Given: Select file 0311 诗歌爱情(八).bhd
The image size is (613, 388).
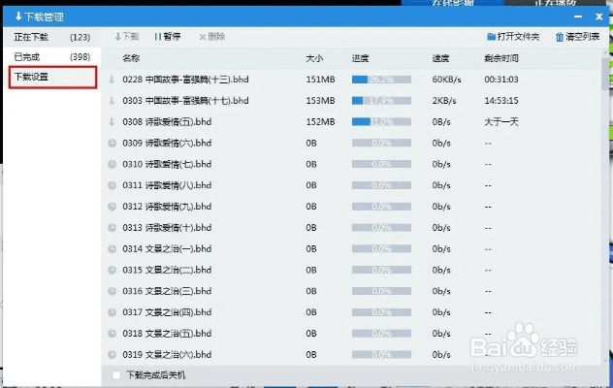Looking at the screenshot, I should pos(167,185).
